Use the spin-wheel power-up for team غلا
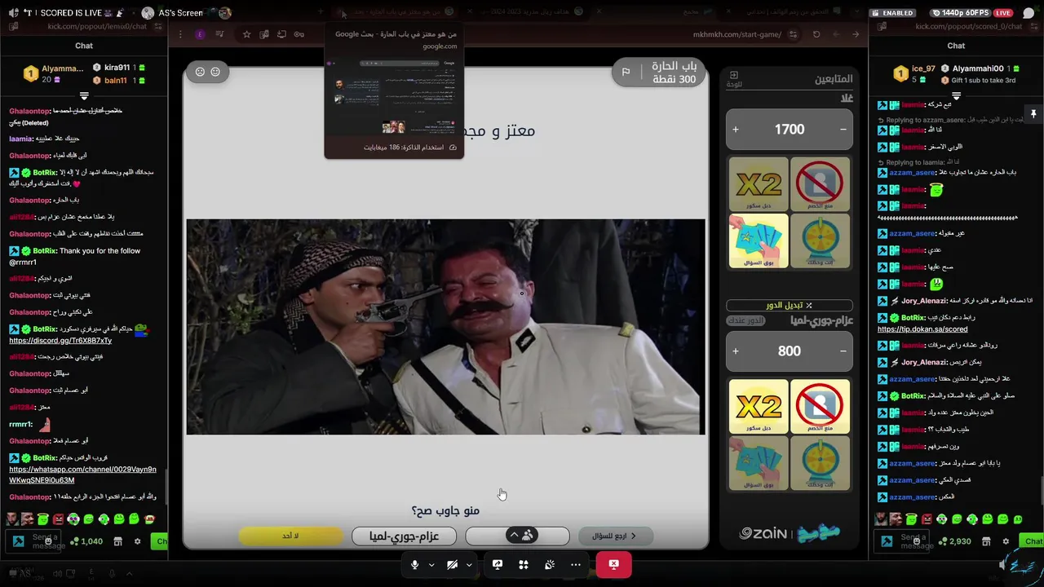Image resolution: width=1044 pixels, height=587 pixels. [x=820, y=241]
